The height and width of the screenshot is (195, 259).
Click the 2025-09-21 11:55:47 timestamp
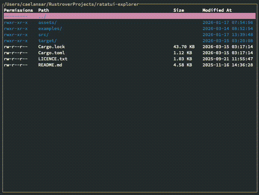[x=228, y=59]
